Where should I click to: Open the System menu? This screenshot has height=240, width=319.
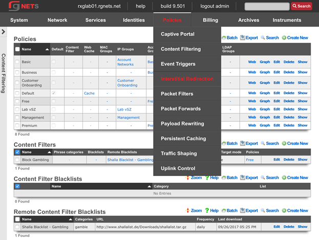pos(19,20)
